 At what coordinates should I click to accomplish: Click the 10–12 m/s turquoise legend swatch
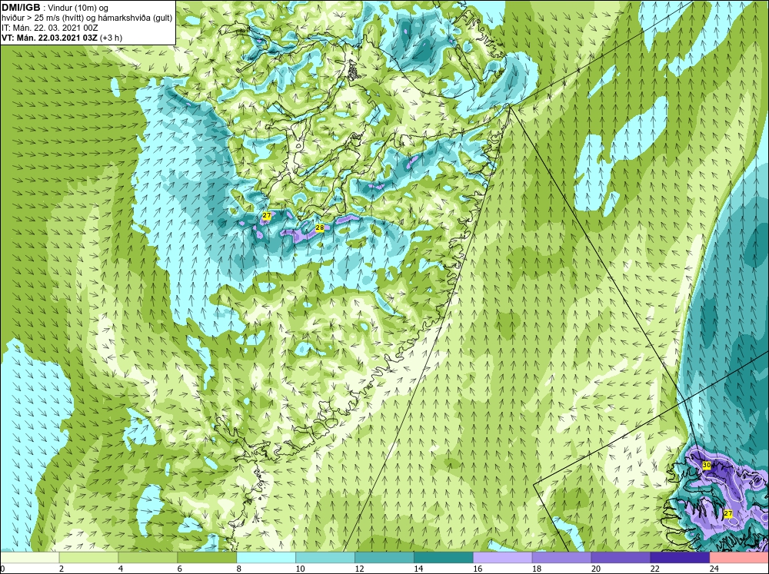[x=325, y=558]
